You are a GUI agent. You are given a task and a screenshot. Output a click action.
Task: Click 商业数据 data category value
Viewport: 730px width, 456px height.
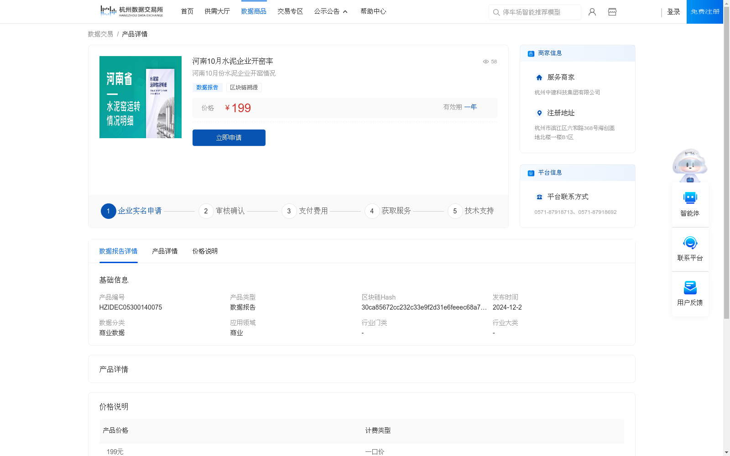[x=112, y=333]
